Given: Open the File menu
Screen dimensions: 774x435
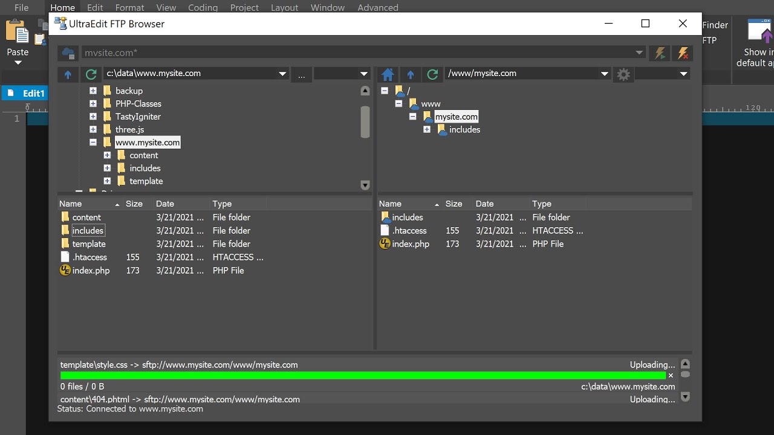Looking at the screenshot, I should [21, 8].
